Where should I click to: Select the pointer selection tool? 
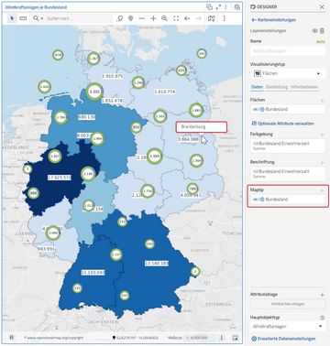[12, 18]
